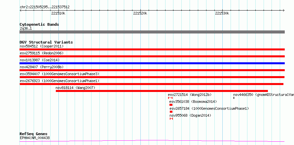Click the small nsv955068 variant glyph

[x=171, y=119]
